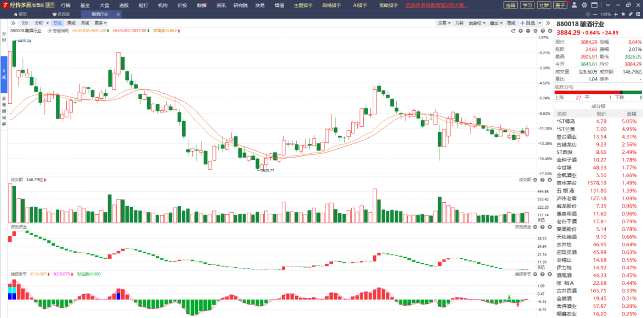Select the 周线 weekly period

[x=71, y=23]
